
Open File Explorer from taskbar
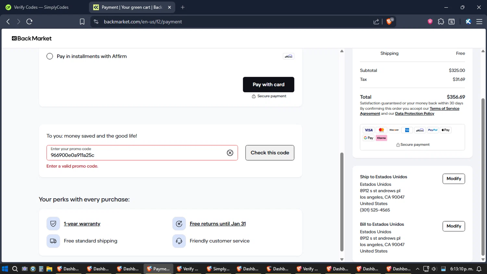[x=49, y=269]
